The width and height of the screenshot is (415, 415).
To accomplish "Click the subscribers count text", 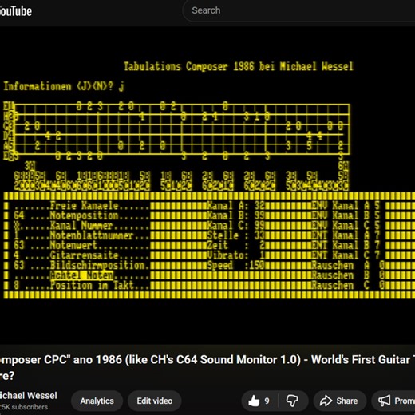I will coord(24,407).
